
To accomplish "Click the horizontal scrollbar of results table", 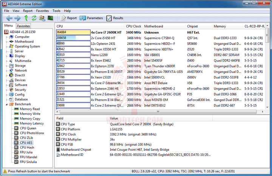I will [x=158, y=112].
